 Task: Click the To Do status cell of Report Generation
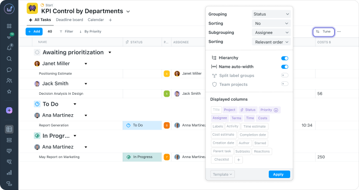point(142,126)
